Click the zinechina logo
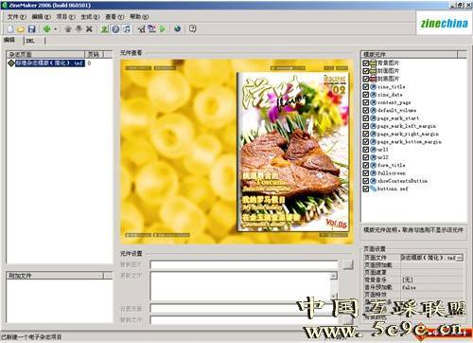 [444, 23]
